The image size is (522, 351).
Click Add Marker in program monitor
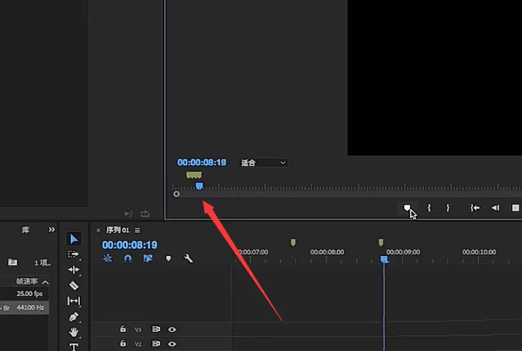407,208
